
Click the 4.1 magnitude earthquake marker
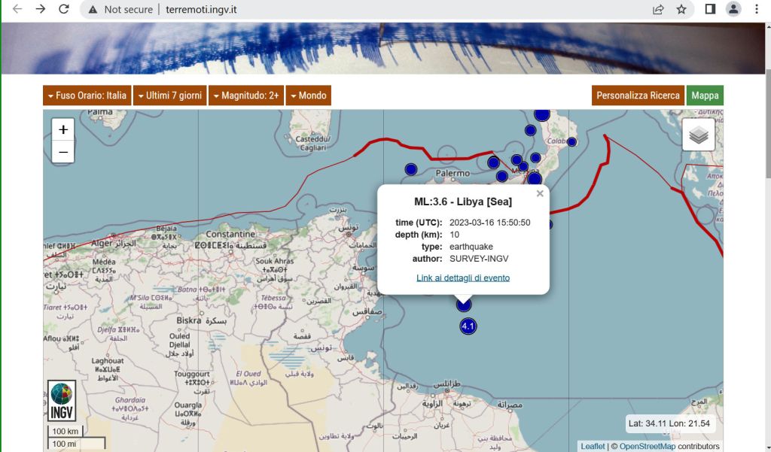(468, 326)
